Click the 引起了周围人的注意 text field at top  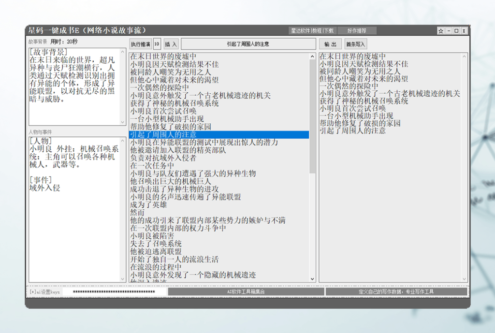pyautogui.click(x=248, y=44)
